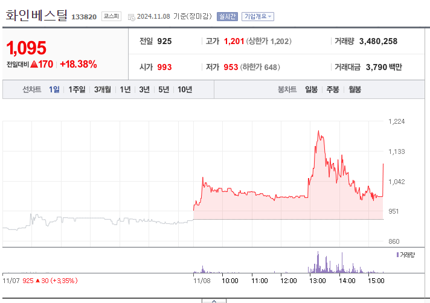Select the 10년 line chart tab
Image resolution: width=430 pixels, height=303 pixels.
point(185,89)
